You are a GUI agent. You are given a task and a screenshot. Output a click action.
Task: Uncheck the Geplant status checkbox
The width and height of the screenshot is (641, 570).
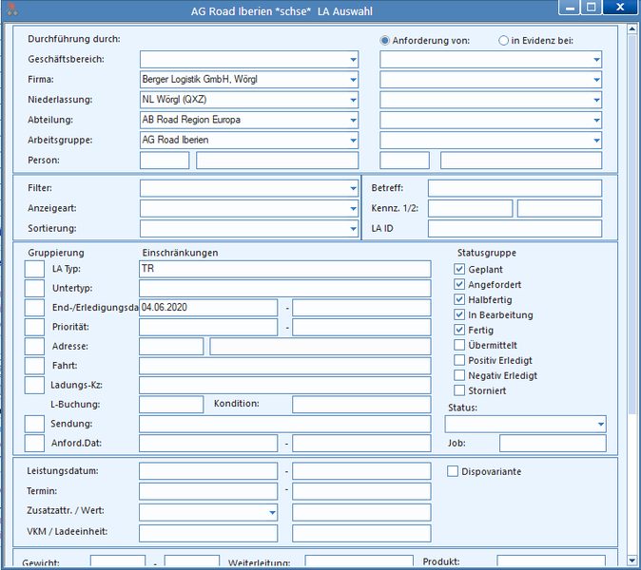(x=459, y=269)
